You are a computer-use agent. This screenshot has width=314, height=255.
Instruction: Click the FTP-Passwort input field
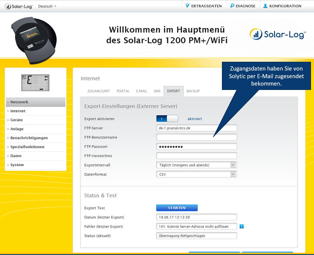(196, 146)
